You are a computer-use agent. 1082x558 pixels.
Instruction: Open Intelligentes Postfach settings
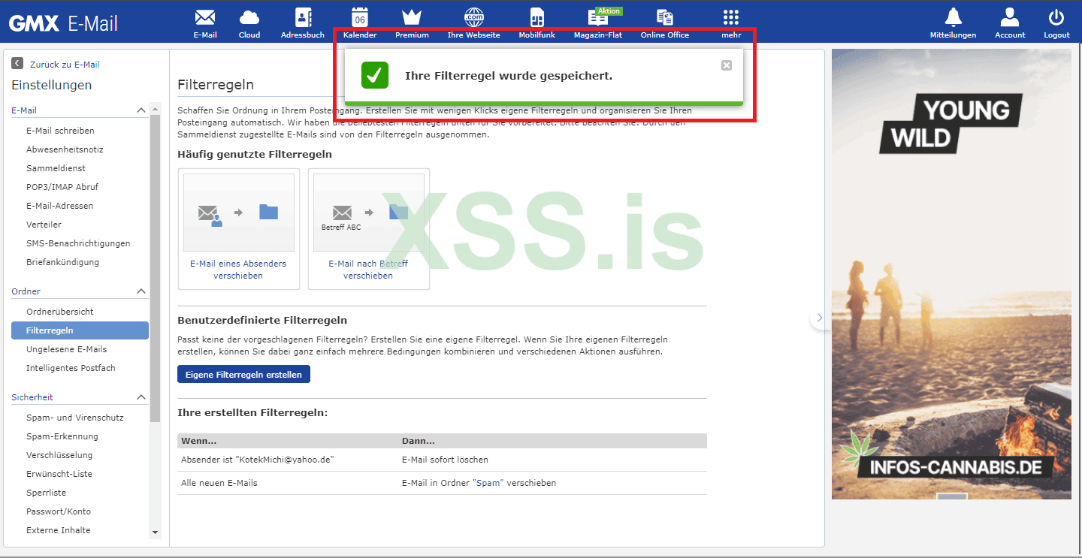point(71,368)
